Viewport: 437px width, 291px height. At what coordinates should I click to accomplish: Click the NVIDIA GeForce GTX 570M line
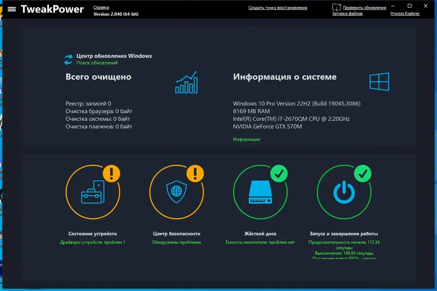[267, 127]
